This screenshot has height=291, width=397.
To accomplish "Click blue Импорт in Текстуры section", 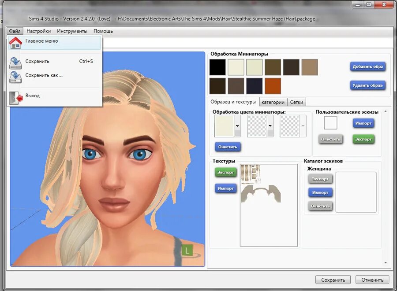I will pyautogui.click(x=225, y=189).
